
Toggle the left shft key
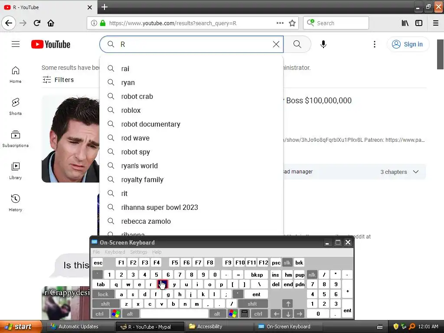(105, 304)
